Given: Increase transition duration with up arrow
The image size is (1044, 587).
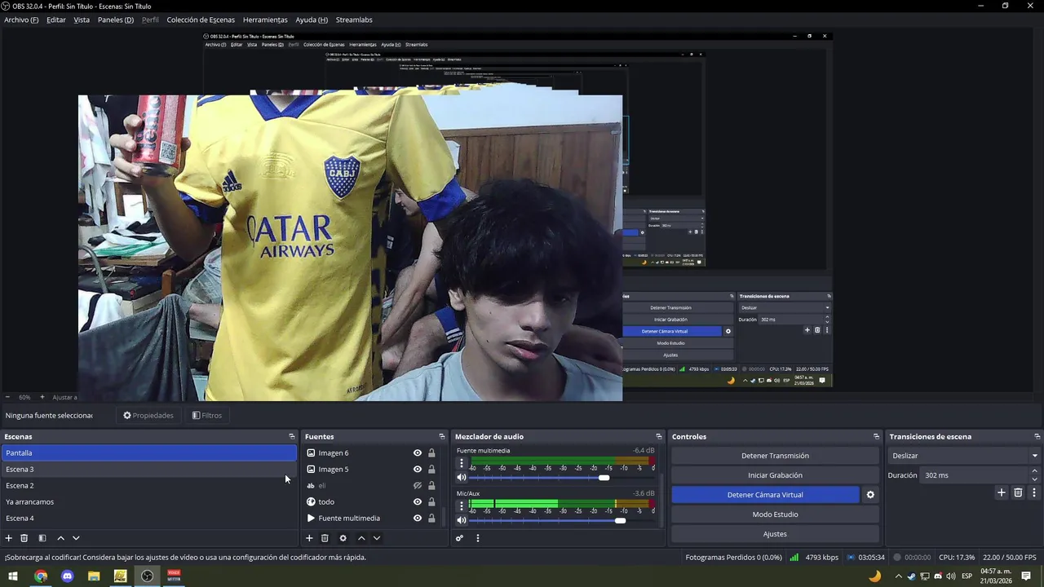Looking at the screenshot, I should click(1035, 471).
